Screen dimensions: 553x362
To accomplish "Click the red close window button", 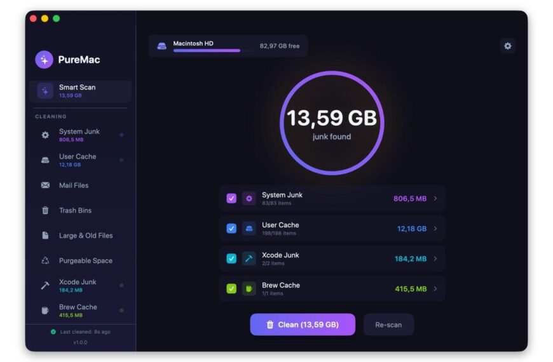I will pyautogui.click(x=34, y=18).
